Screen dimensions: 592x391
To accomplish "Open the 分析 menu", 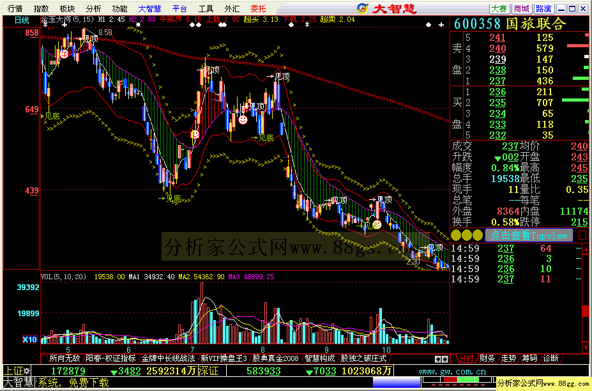I will 94,8.
